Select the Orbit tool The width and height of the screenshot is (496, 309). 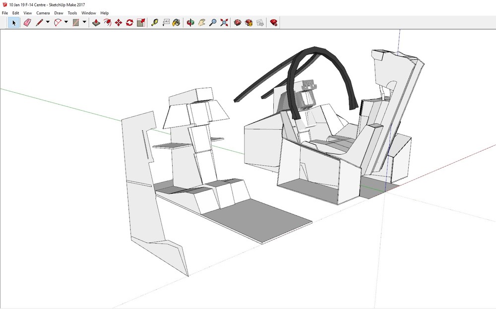(x=190, y=22)
